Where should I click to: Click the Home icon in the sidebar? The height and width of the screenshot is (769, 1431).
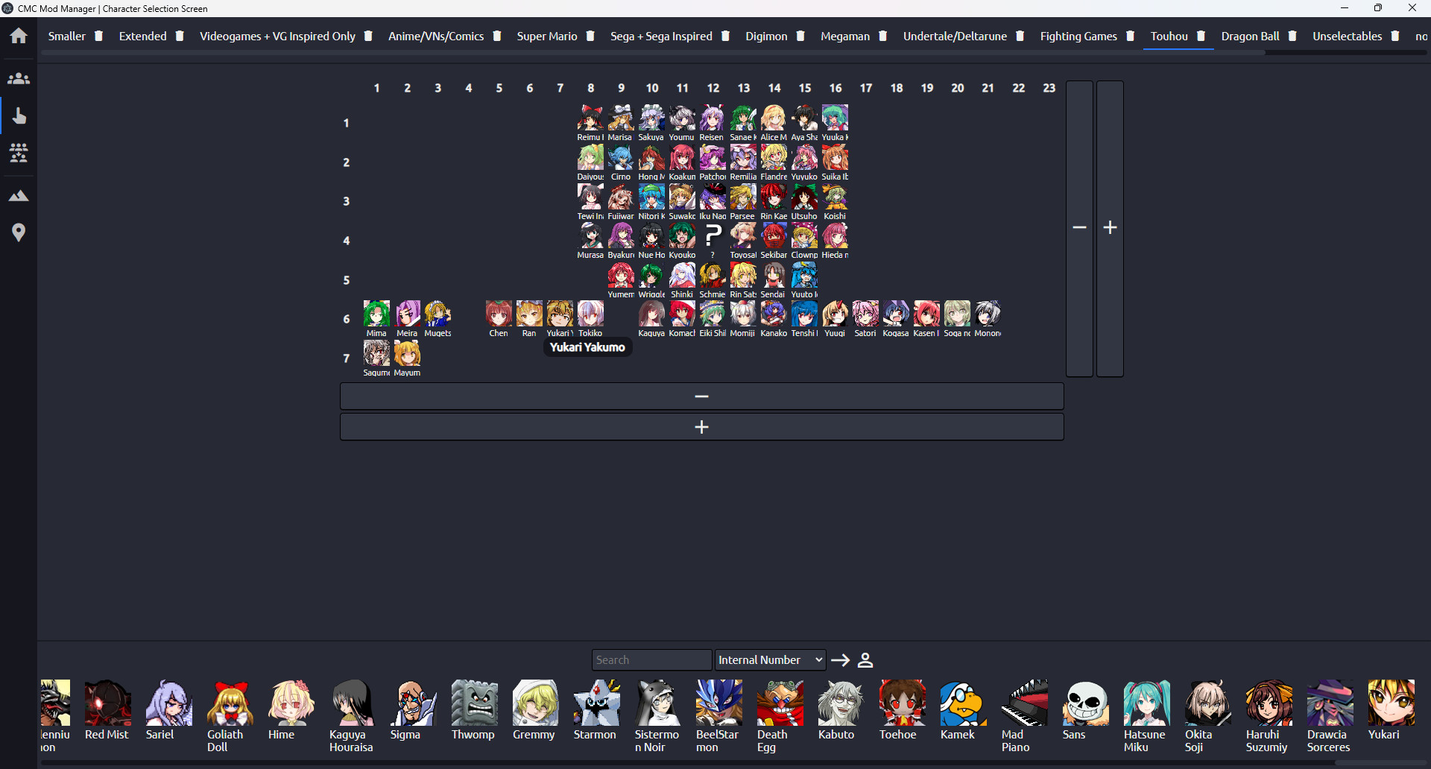(18, 35)
